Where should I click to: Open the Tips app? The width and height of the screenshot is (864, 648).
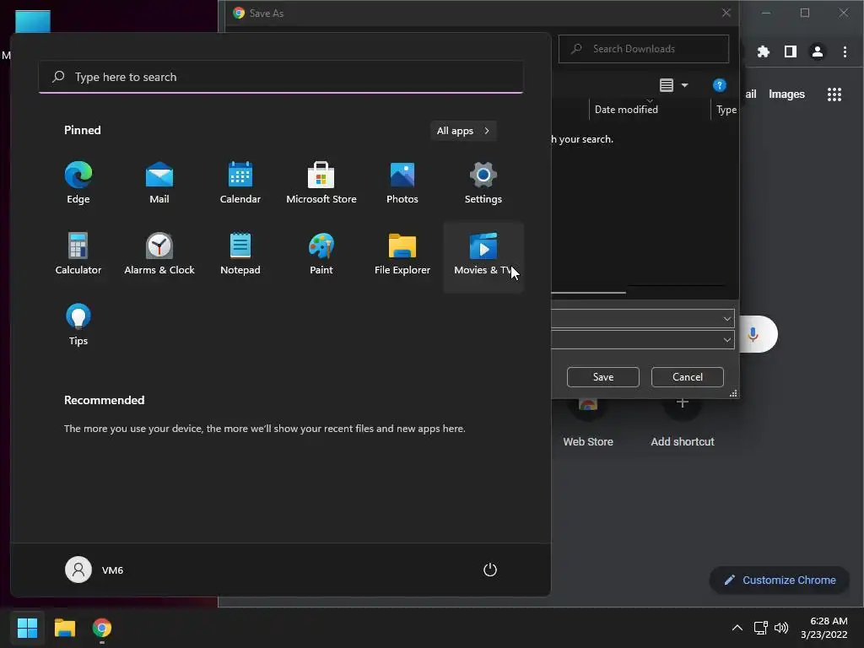pos(78,325)
